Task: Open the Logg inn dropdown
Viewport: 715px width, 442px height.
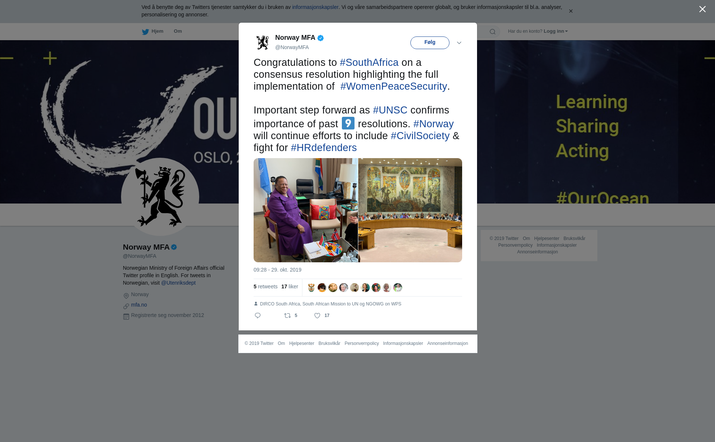Action: pos(556,31)
